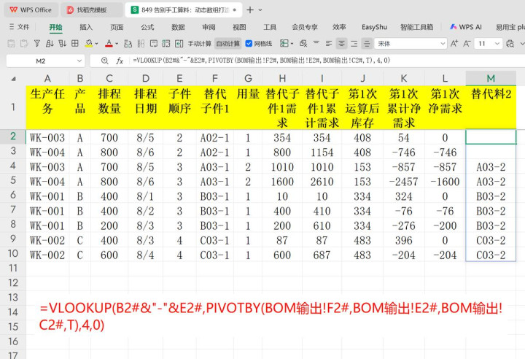
Task: Click the worksheet tools icon
Action: pos(166,44)
